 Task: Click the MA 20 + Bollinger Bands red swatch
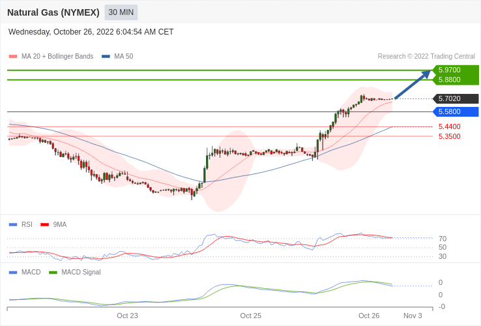point(13,57)
